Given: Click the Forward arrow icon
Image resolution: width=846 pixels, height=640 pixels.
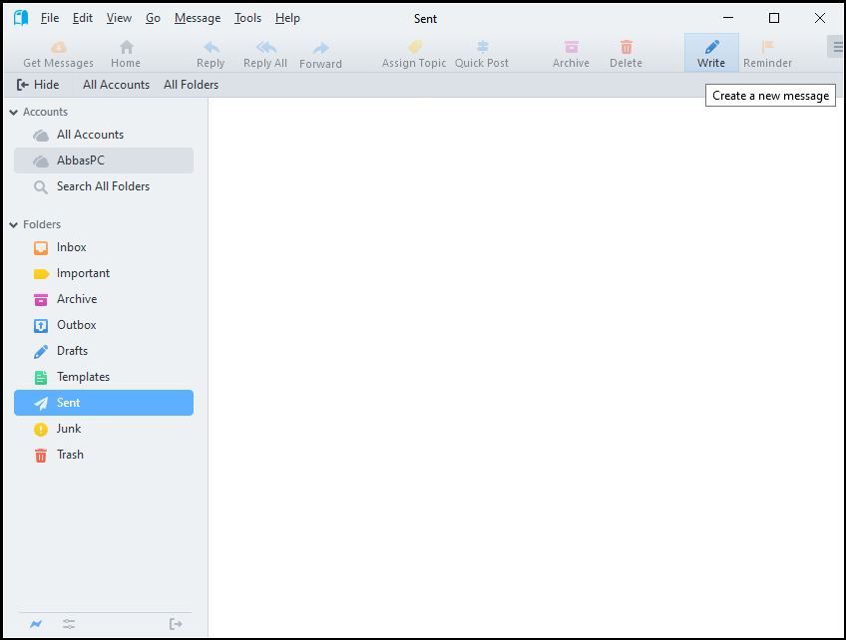Looking at the screenshot, I should tap(321, 49).
